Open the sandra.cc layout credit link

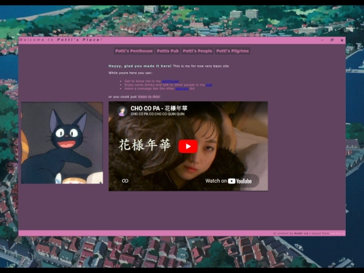tap(338, 233)
